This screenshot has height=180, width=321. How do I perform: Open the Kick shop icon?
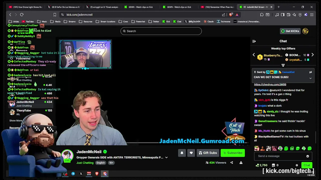point(273,165)
